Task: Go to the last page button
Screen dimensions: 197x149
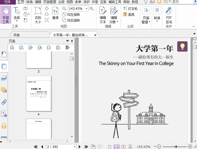Action: coord(86,147)
